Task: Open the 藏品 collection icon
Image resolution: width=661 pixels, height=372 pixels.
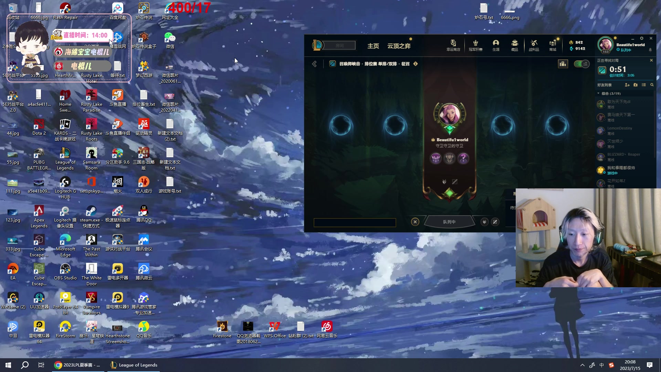Action: coord(515,45)
